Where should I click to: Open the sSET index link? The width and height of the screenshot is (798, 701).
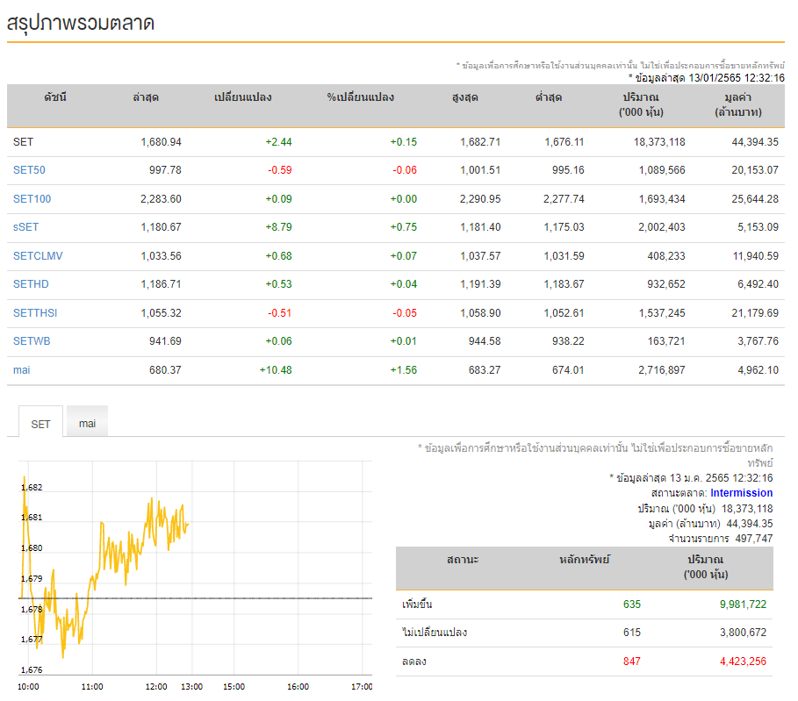tap(25, 227)
